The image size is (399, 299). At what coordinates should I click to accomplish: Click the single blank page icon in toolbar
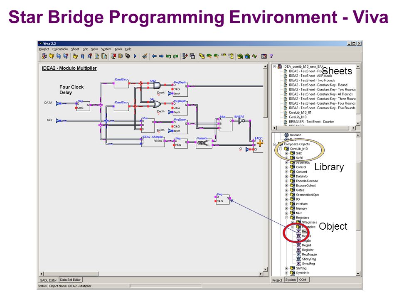click(97, 56)
